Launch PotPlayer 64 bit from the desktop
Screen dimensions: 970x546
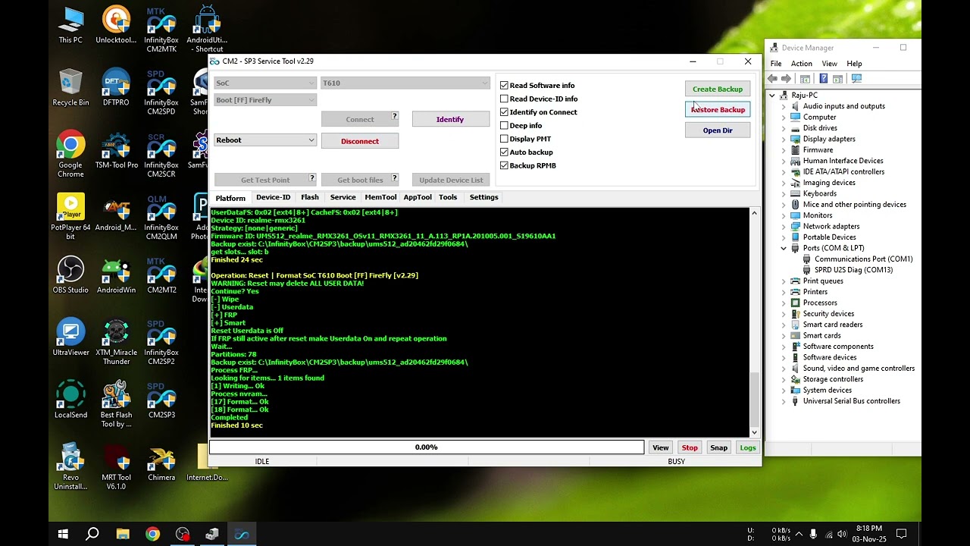click(x=70, y=216)
